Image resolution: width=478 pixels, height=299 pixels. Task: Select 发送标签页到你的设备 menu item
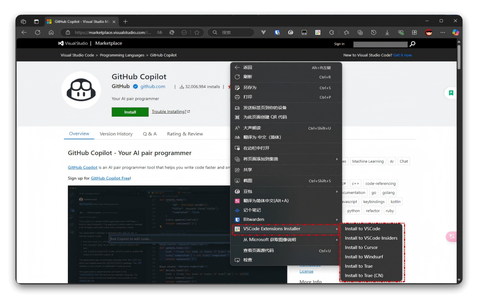286,108
